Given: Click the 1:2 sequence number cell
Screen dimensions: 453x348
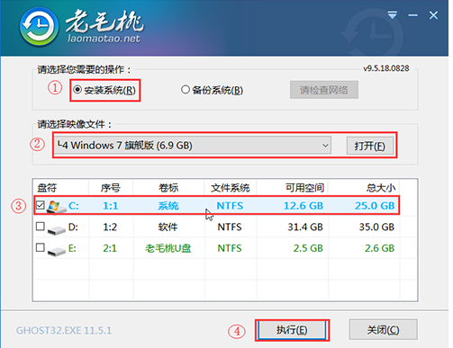Looking at the screenshot, I should click(110, 227).
